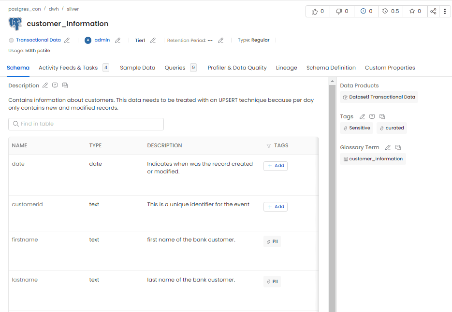Image resolution: width=452 pixels, height=312 pixels.
Task: Edit the Tags pencil icon
Action: pyautogui.click(x=362, y=116)
